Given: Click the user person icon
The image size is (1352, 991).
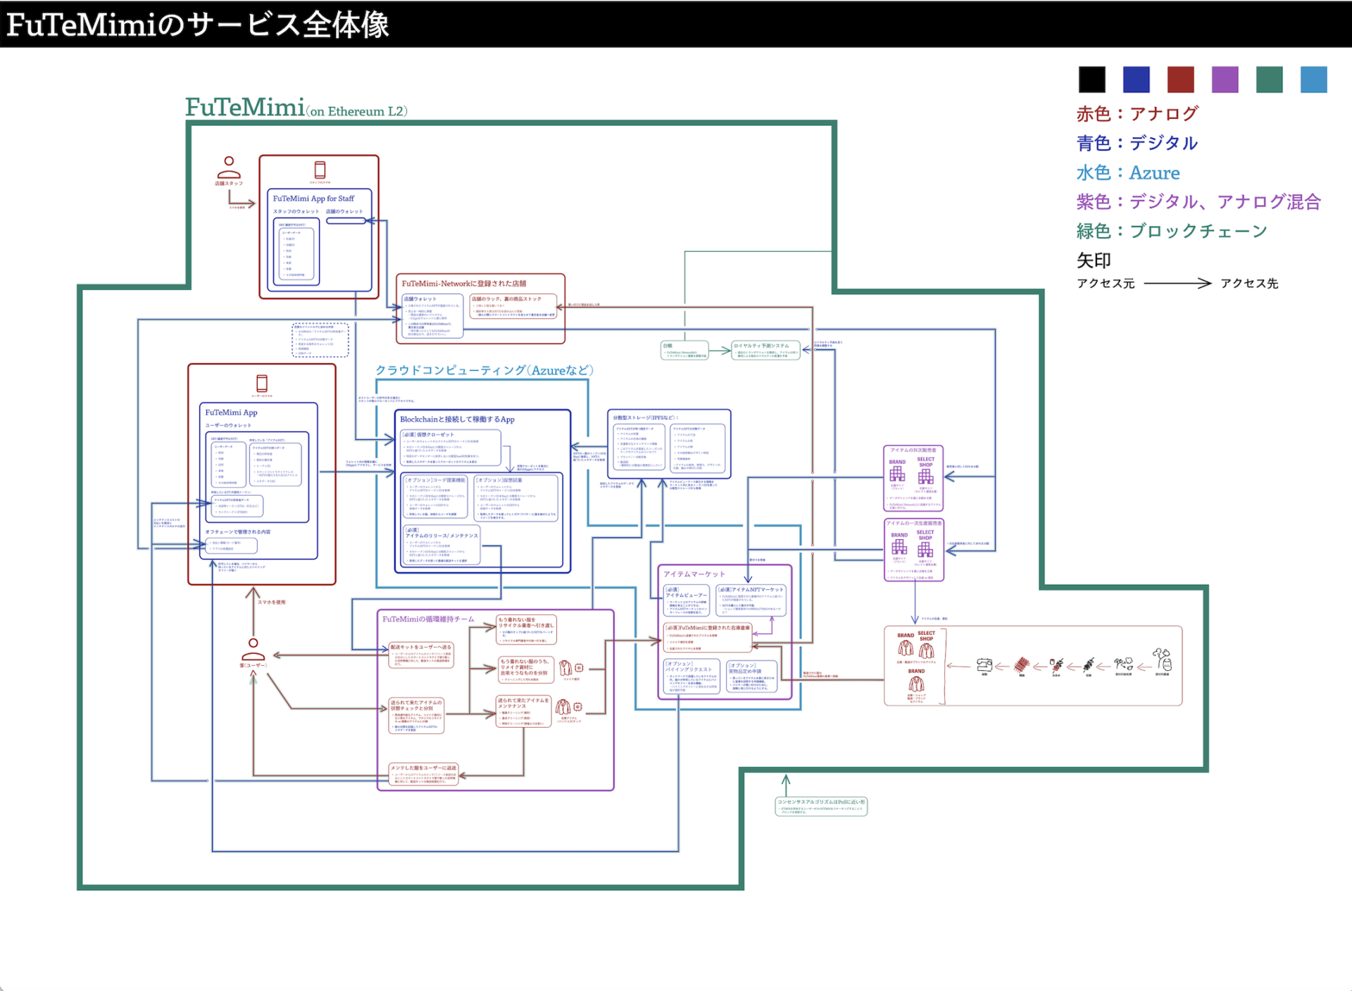Looking at the screenshot, I should pyautogui.click(x=253, y=650).
